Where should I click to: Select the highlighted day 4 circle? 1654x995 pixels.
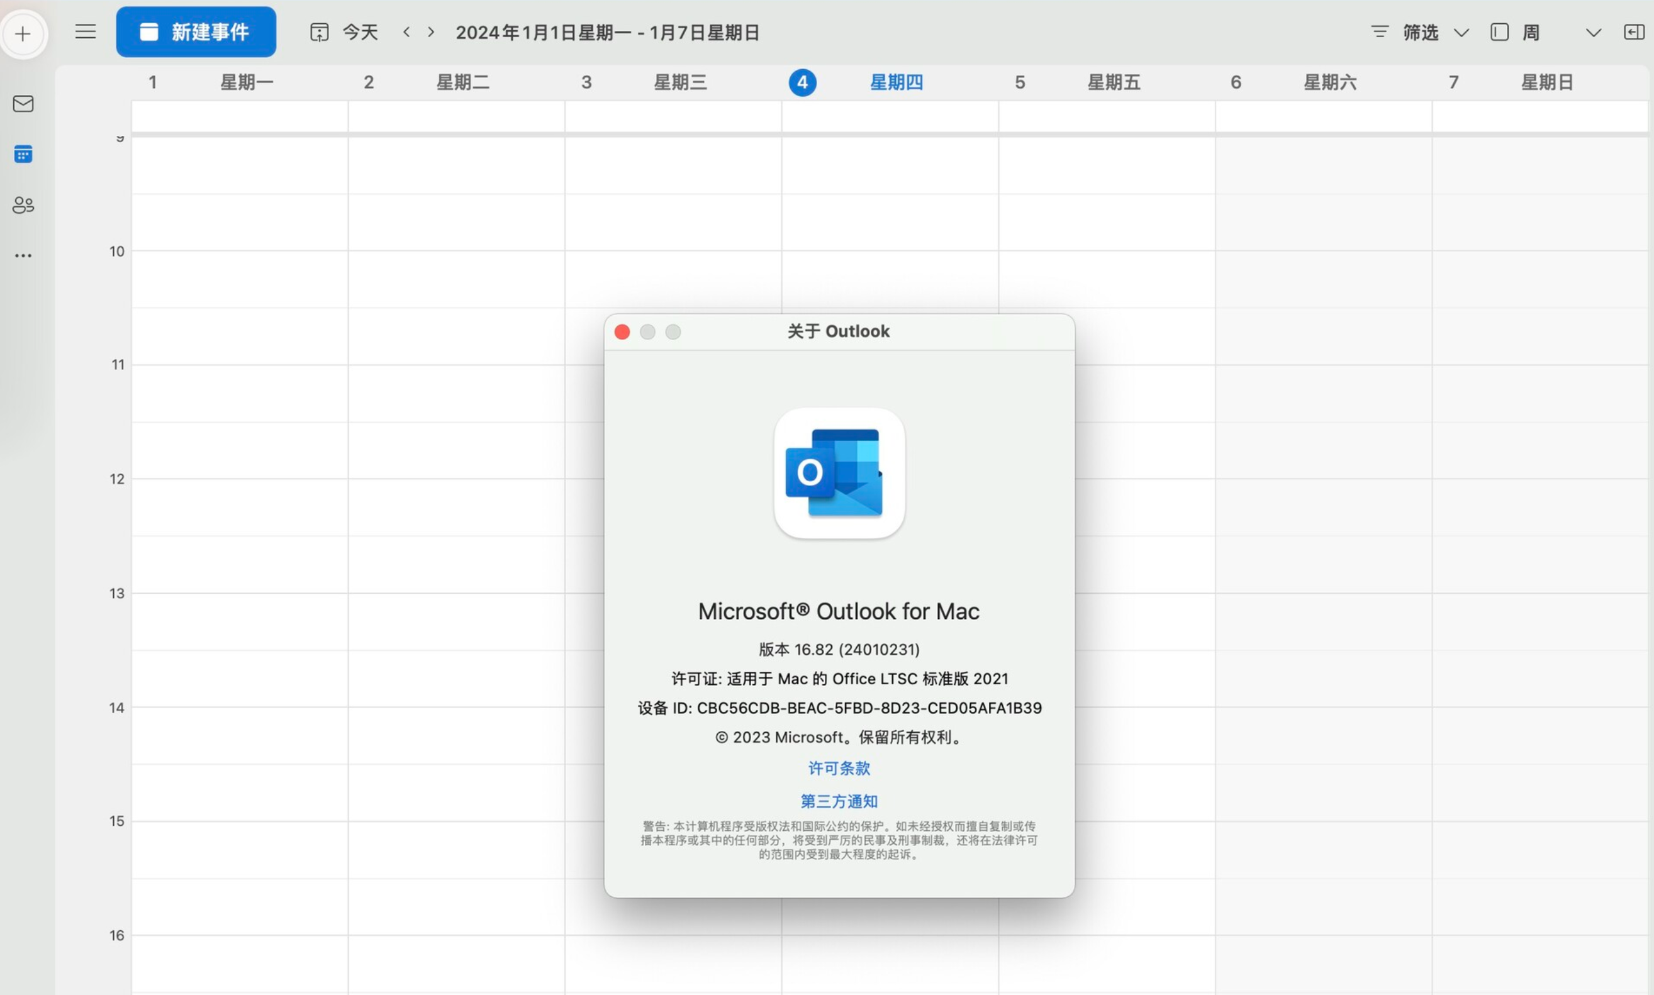pos(802,82)
